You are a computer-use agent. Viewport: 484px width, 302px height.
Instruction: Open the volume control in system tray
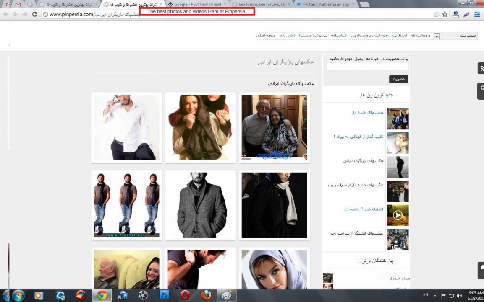tap(459, 296)
